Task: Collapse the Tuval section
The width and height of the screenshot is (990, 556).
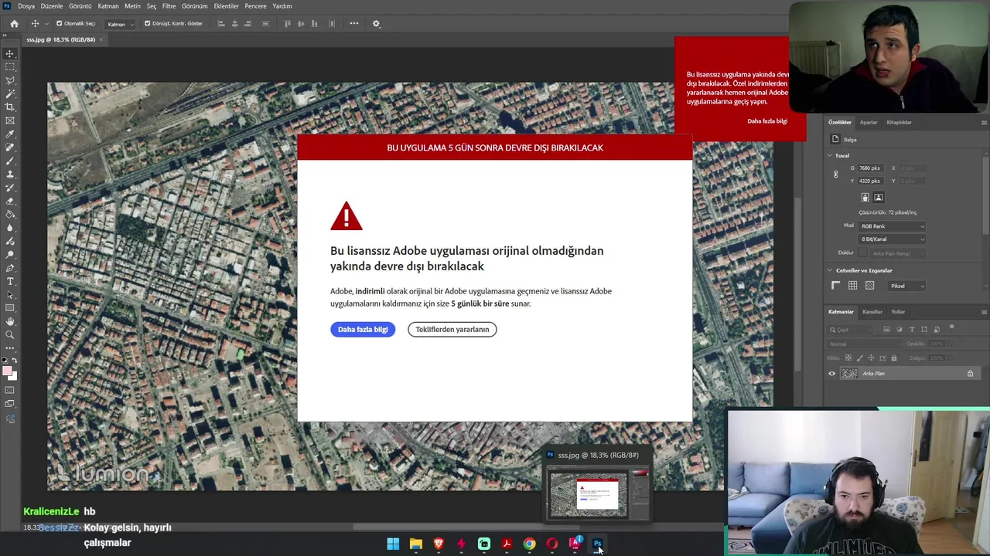Action: pyautogui.click(x=830, y=156)
